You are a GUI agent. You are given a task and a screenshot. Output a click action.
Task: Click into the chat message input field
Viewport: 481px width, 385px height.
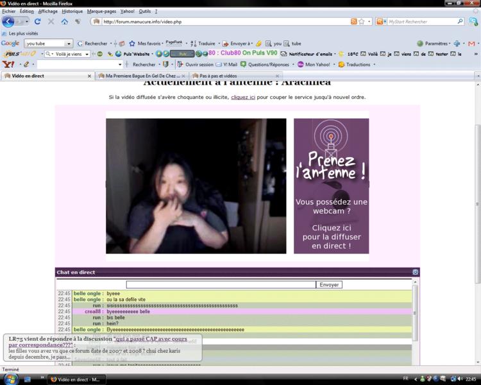coord(221,285)
